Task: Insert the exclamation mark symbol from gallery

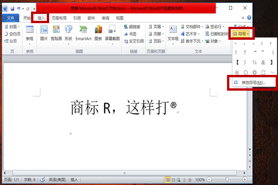Action: (236, 52)
